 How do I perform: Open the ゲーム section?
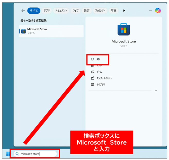pos(99,72)
